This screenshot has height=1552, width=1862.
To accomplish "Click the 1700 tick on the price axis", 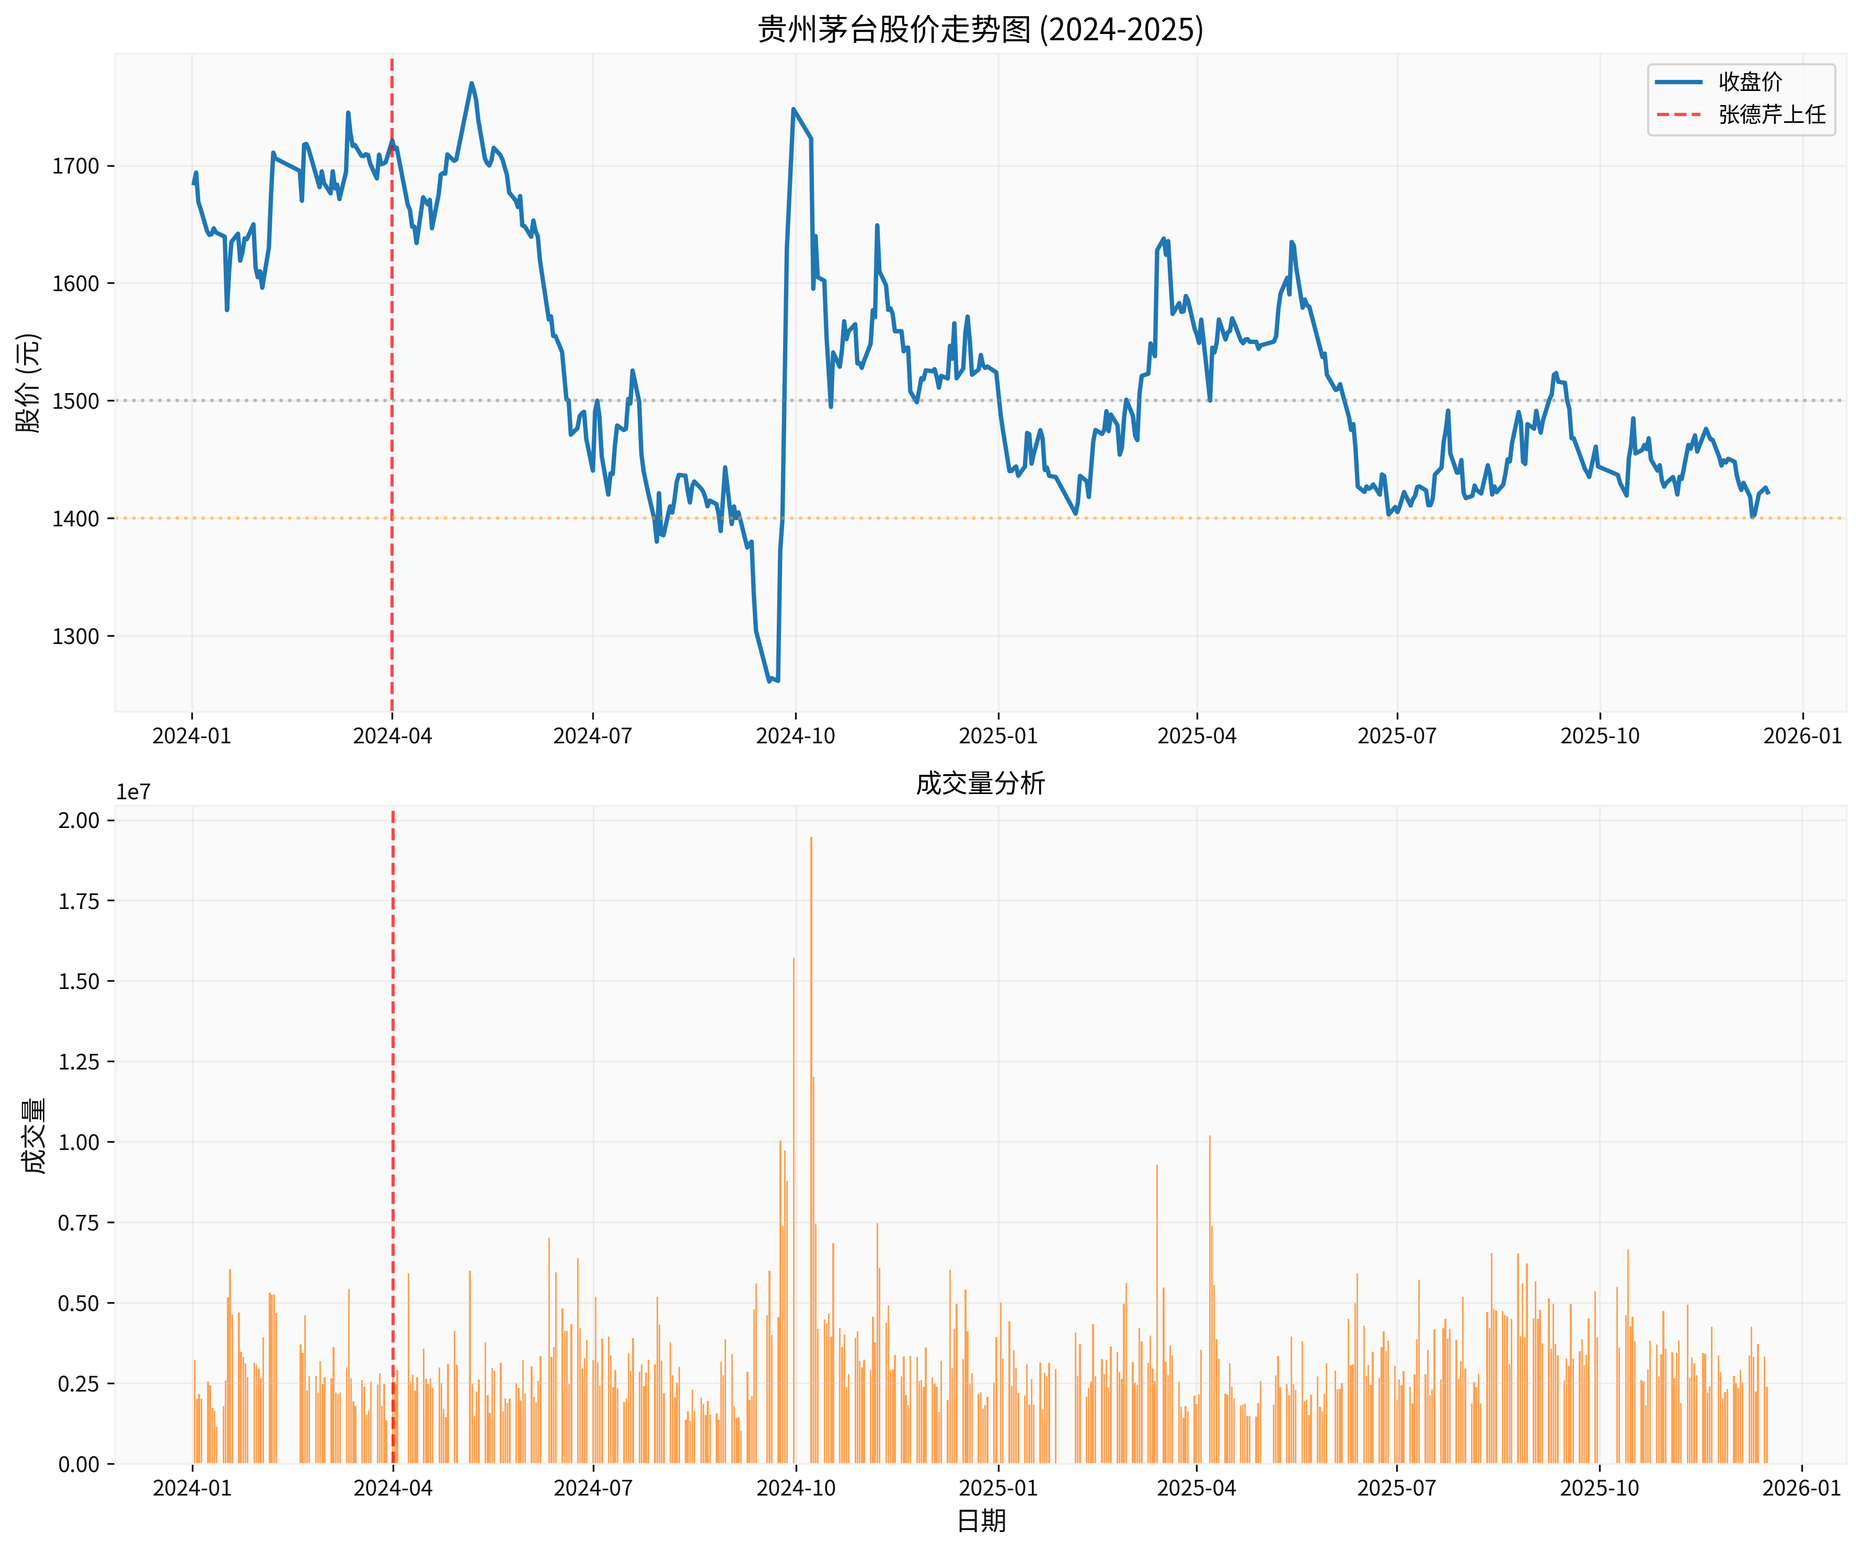I will [x=76, y=166].
